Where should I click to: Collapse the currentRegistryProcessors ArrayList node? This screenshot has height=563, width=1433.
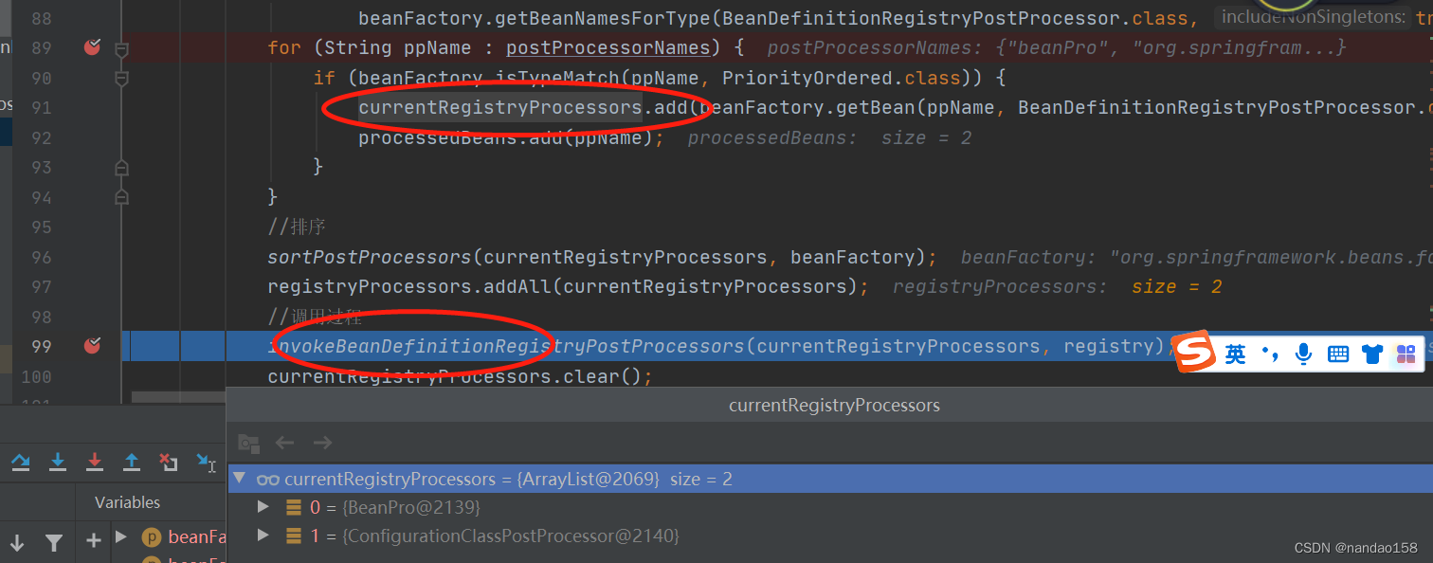point(240,479)
